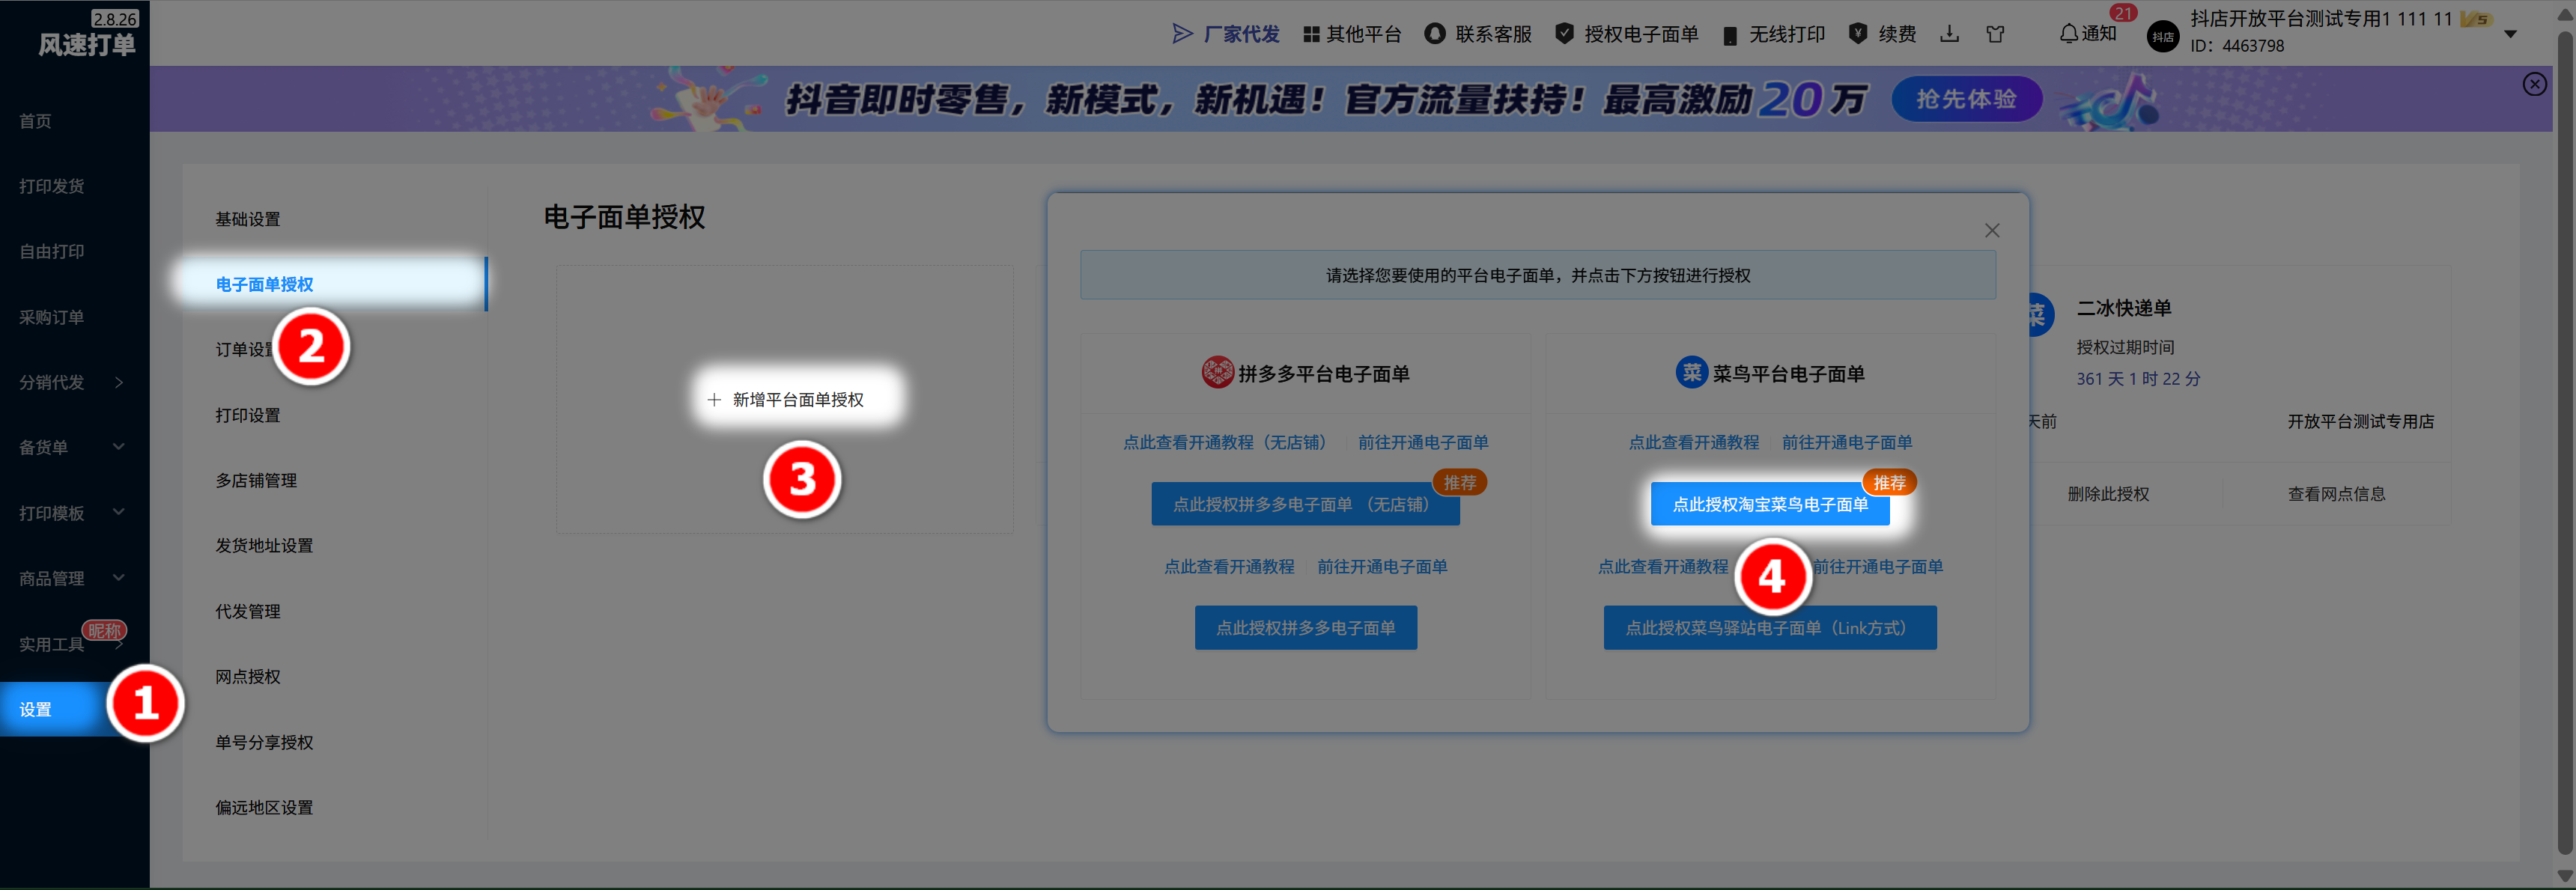2576x890 pixels.
Task: Select 电子面单授权 settings tab
Action: (265, 284)
